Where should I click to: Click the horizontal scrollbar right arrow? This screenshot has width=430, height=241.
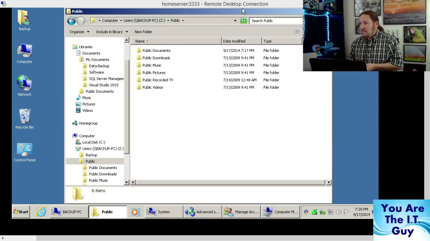click(x=328, y=182)
